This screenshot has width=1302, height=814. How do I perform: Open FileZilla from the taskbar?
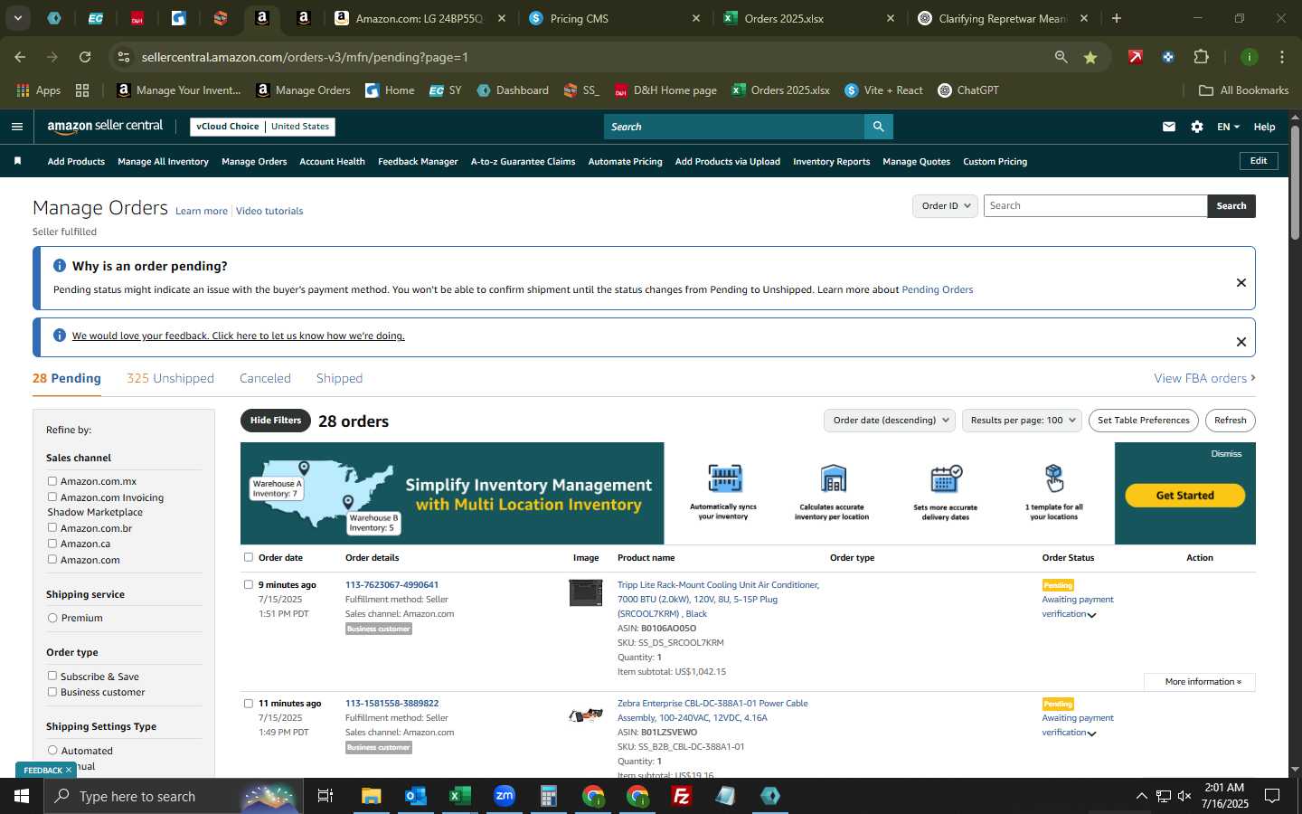click(682, 796)
